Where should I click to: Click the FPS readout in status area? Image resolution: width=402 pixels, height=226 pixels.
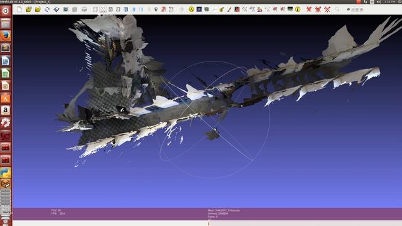point(58,213)
